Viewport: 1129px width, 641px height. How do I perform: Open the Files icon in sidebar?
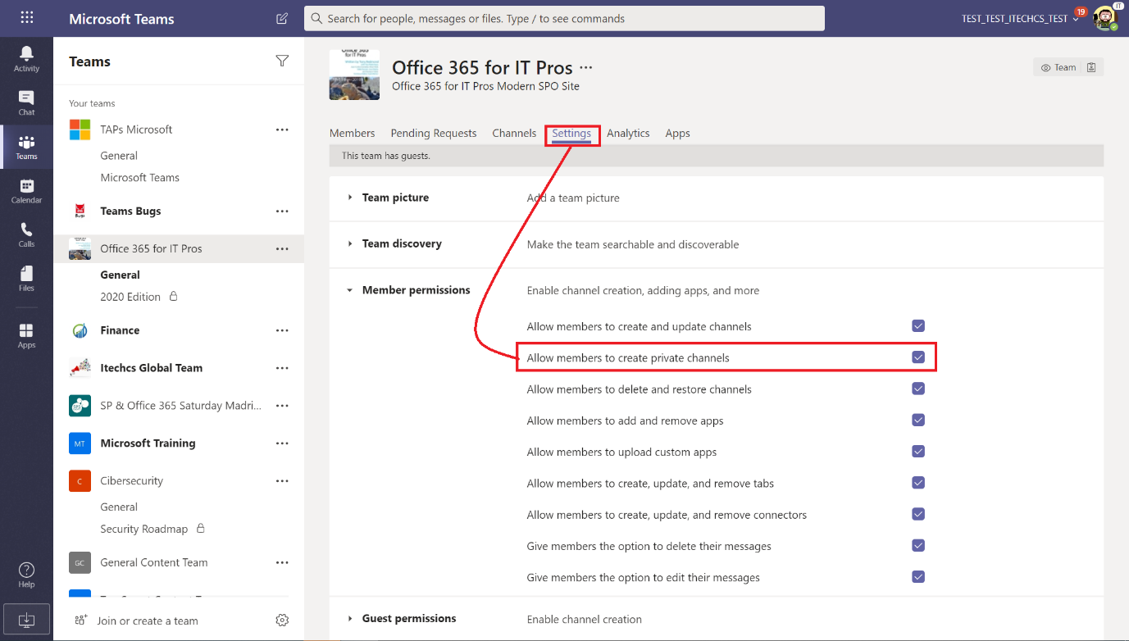[25, 279]
